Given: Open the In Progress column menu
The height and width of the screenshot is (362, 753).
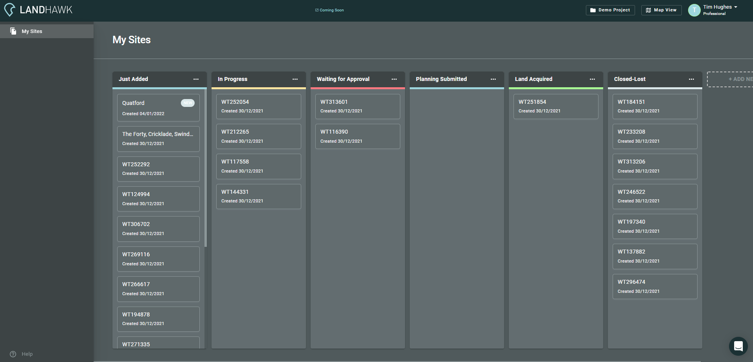Looking at the screenshot, I should pyautogui.click(x=295, y=79).
